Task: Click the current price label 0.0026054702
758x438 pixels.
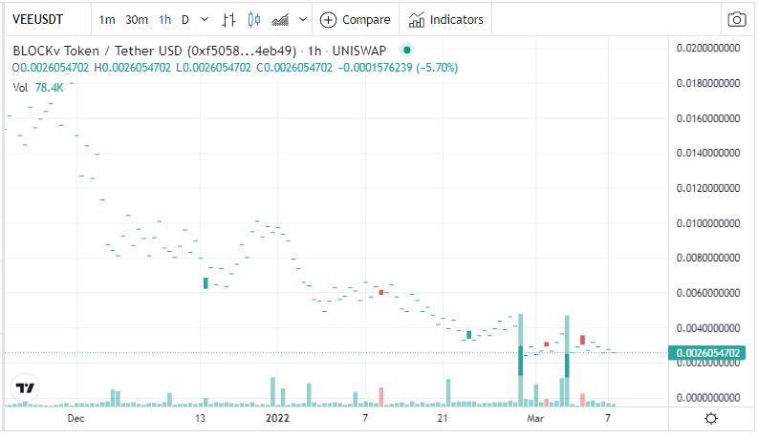Action: coord(706,353)
